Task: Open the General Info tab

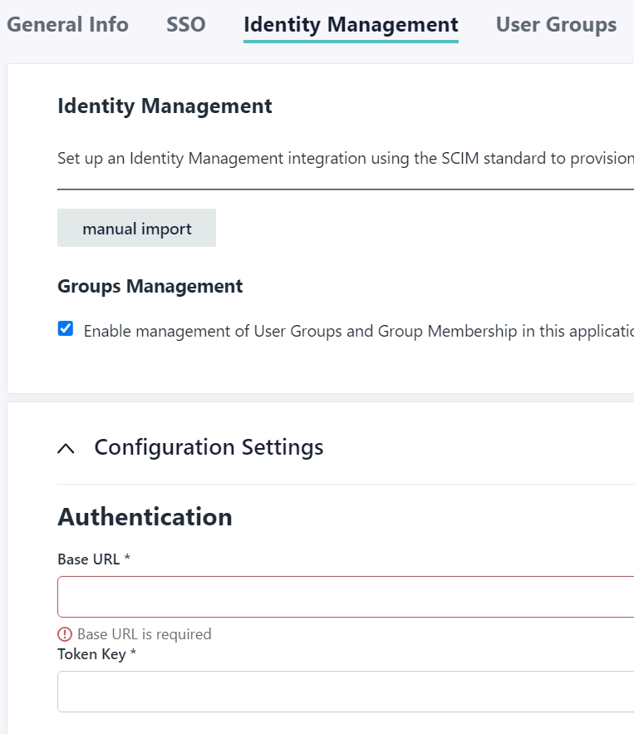Action: click(67, 24)
